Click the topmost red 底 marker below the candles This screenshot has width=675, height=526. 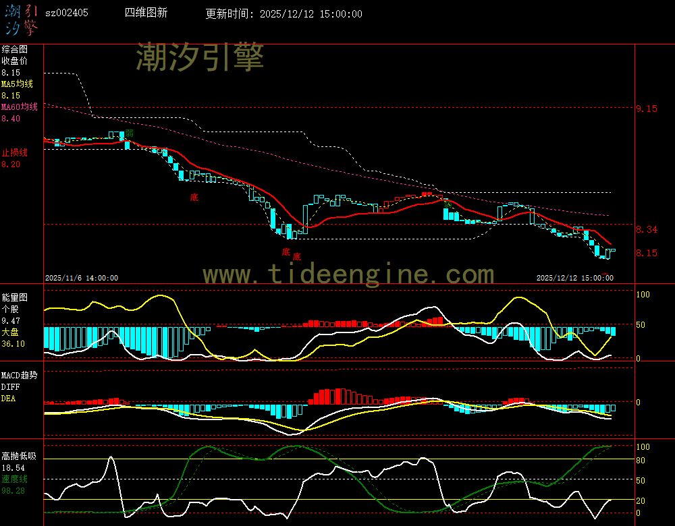coord(194,198)
